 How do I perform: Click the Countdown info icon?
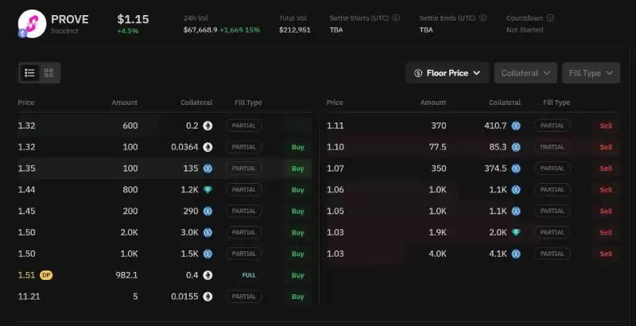(x=550, y=17)
